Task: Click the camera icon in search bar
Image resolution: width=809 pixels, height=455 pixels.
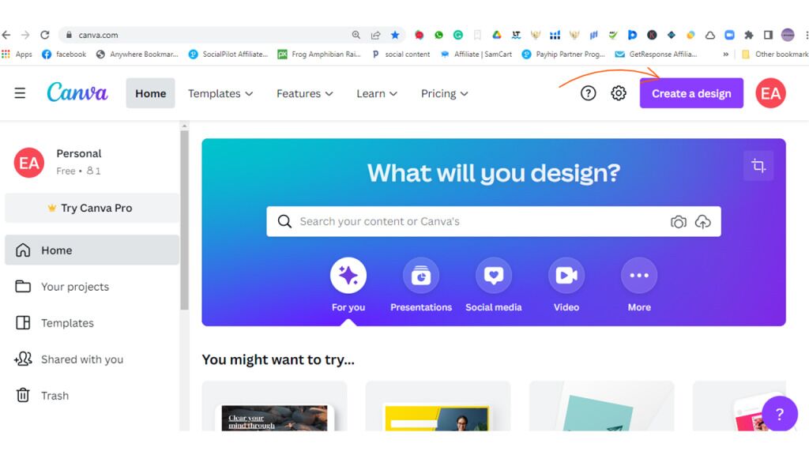Action: (x=679, y=222)
